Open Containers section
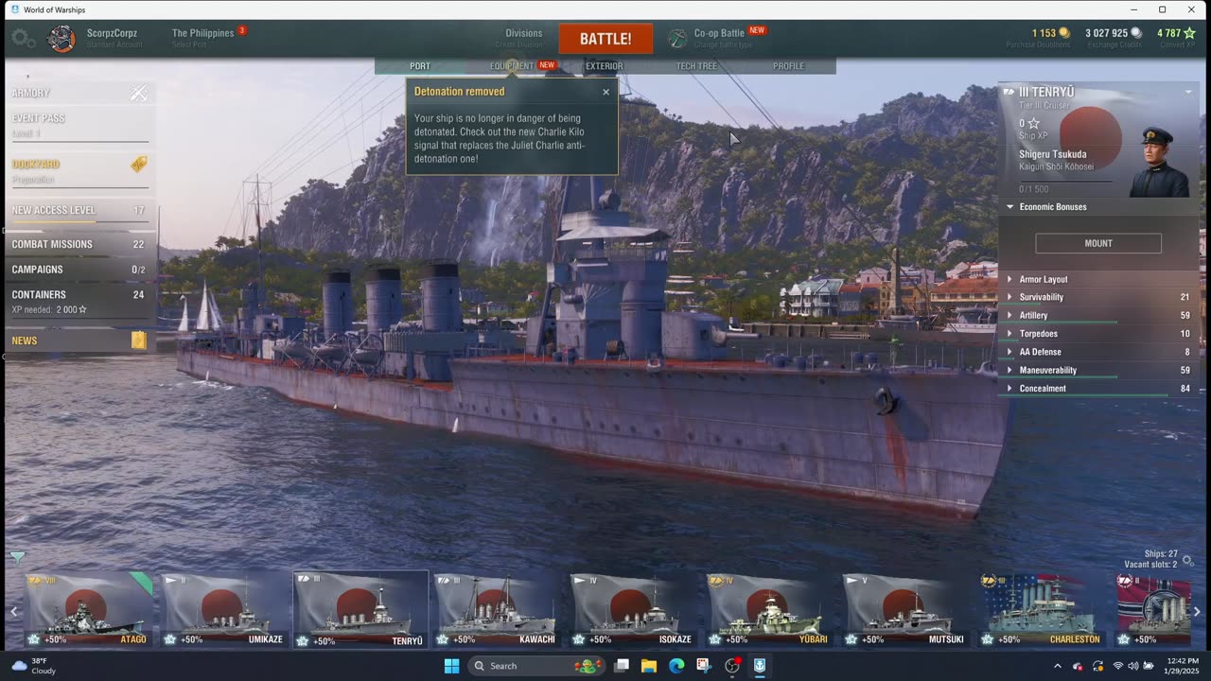Viewport: 1211px width, 681px height. pos(79,301)
